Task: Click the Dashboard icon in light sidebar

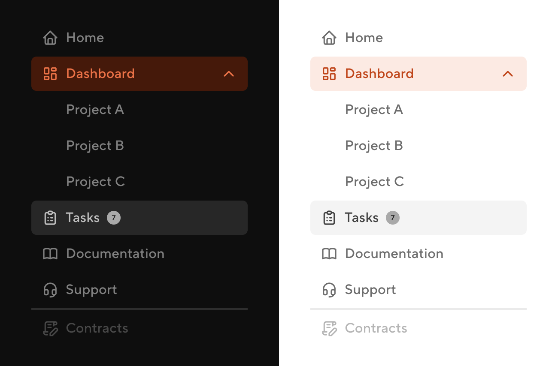Action: [x=329, y=74]
